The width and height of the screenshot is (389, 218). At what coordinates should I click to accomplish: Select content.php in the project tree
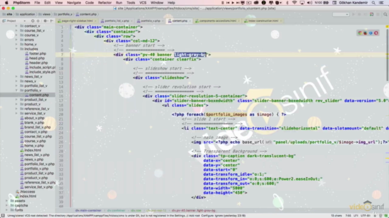(39, 95)
